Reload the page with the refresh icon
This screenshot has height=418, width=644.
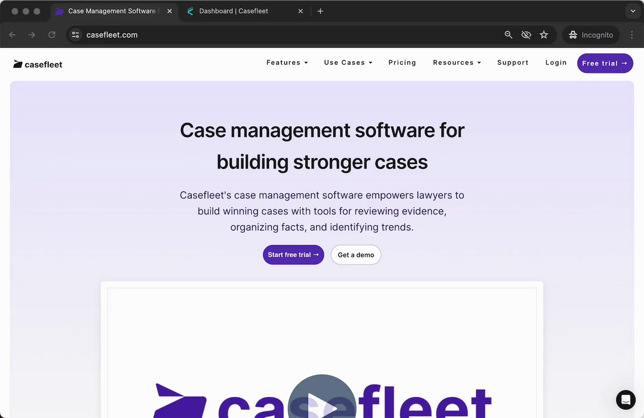coord(52,35)
